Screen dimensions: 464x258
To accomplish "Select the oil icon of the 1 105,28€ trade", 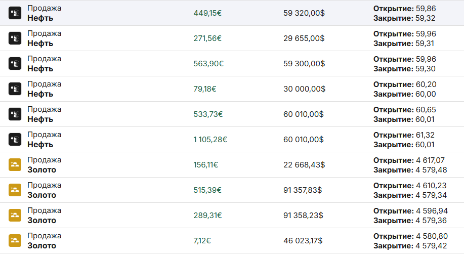I will tap(15, 140).
